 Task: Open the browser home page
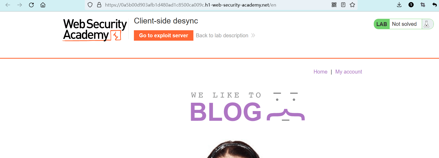pyautogui.click(x=43, y=5)
